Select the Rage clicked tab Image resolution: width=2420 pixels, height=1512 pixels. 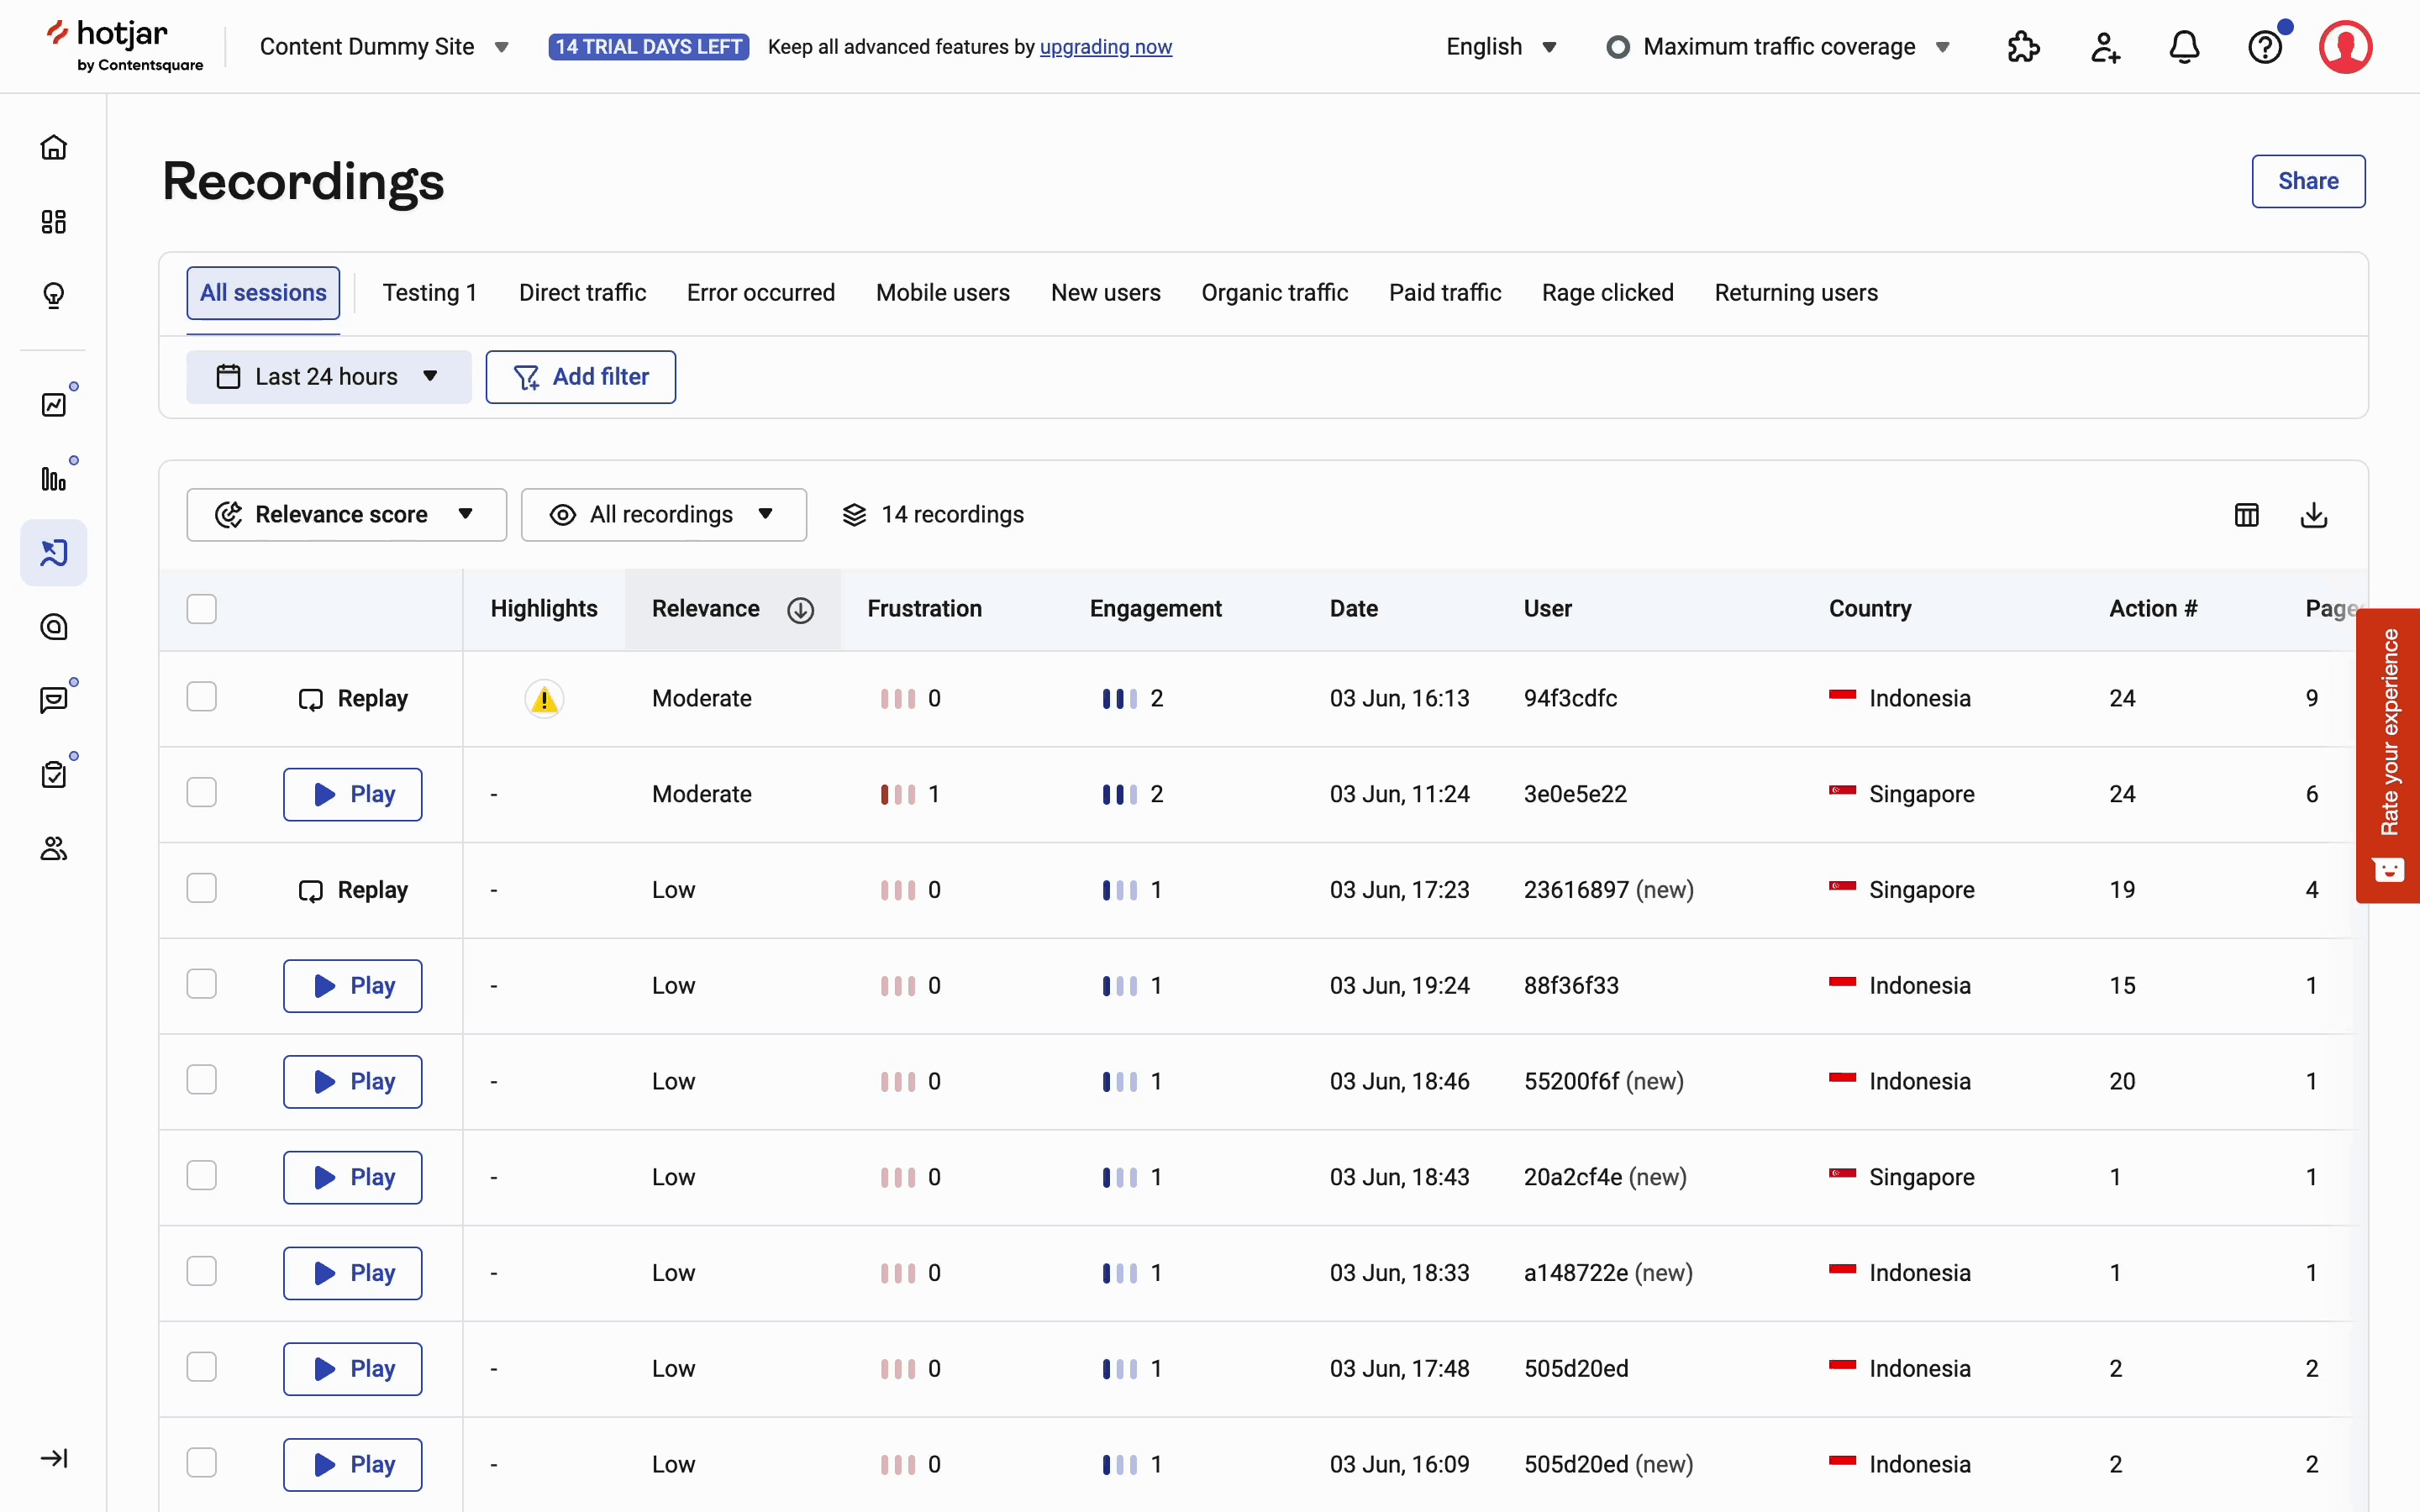tap(1608, 292)
